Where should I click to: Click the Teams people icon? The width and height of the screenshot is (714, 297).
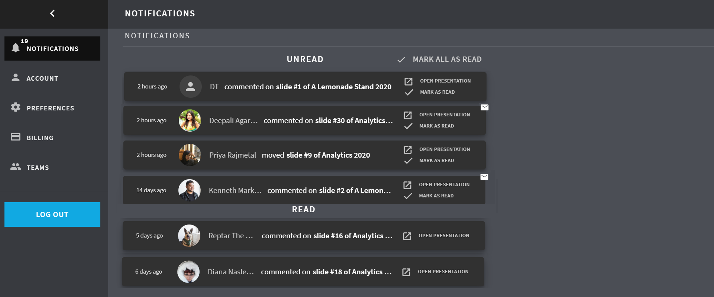[16, 167]
